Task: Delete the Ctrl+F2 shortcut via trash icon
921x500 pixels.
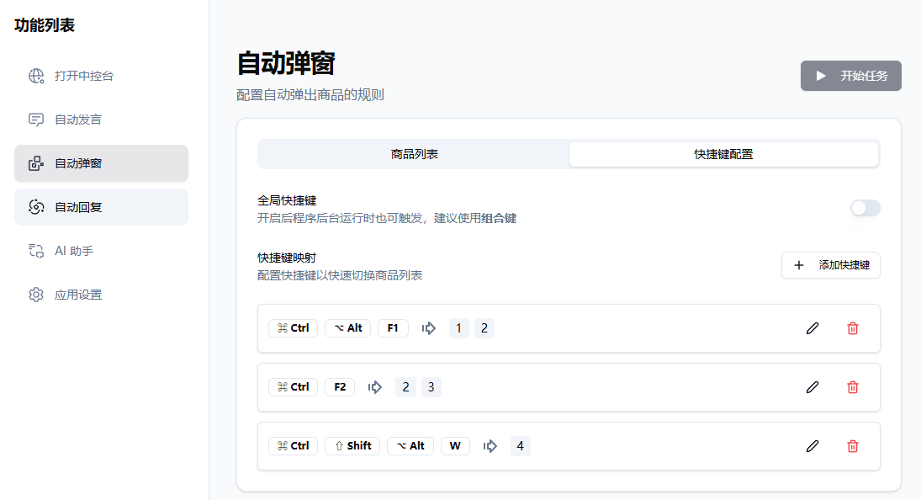Action: click(x=852, y=387)
